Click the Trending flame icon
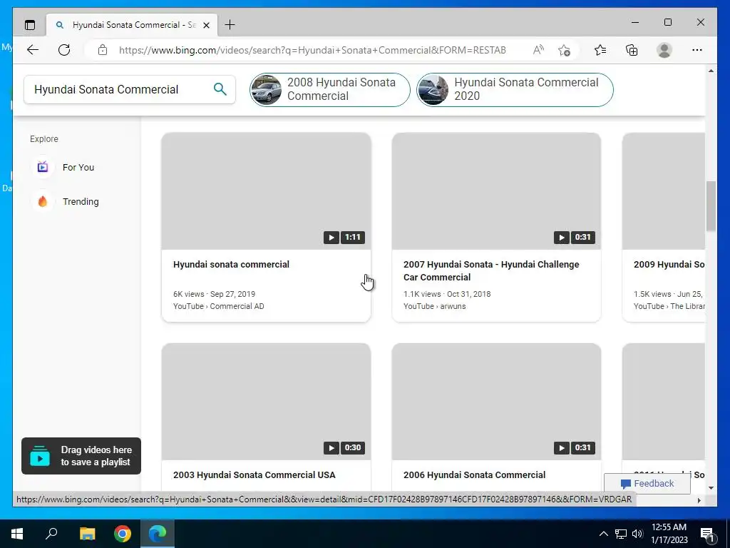Image resolution: width=730 pixels, height=548 pixels. pos(42,201)
